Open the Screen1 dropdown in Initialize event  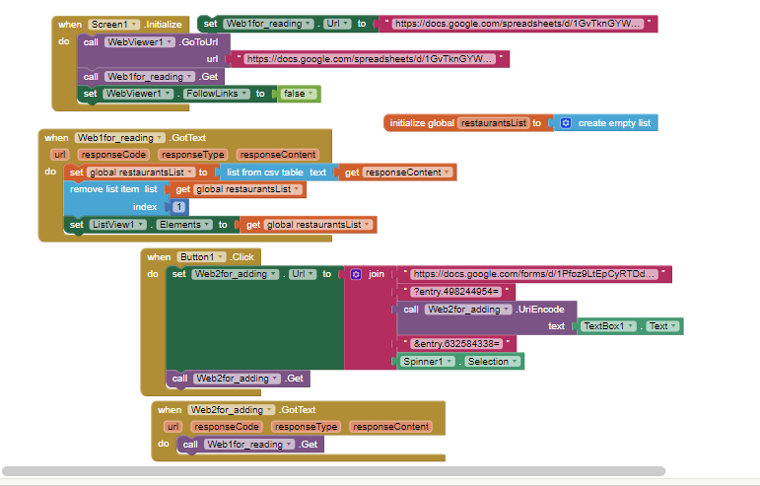point(114,24)
